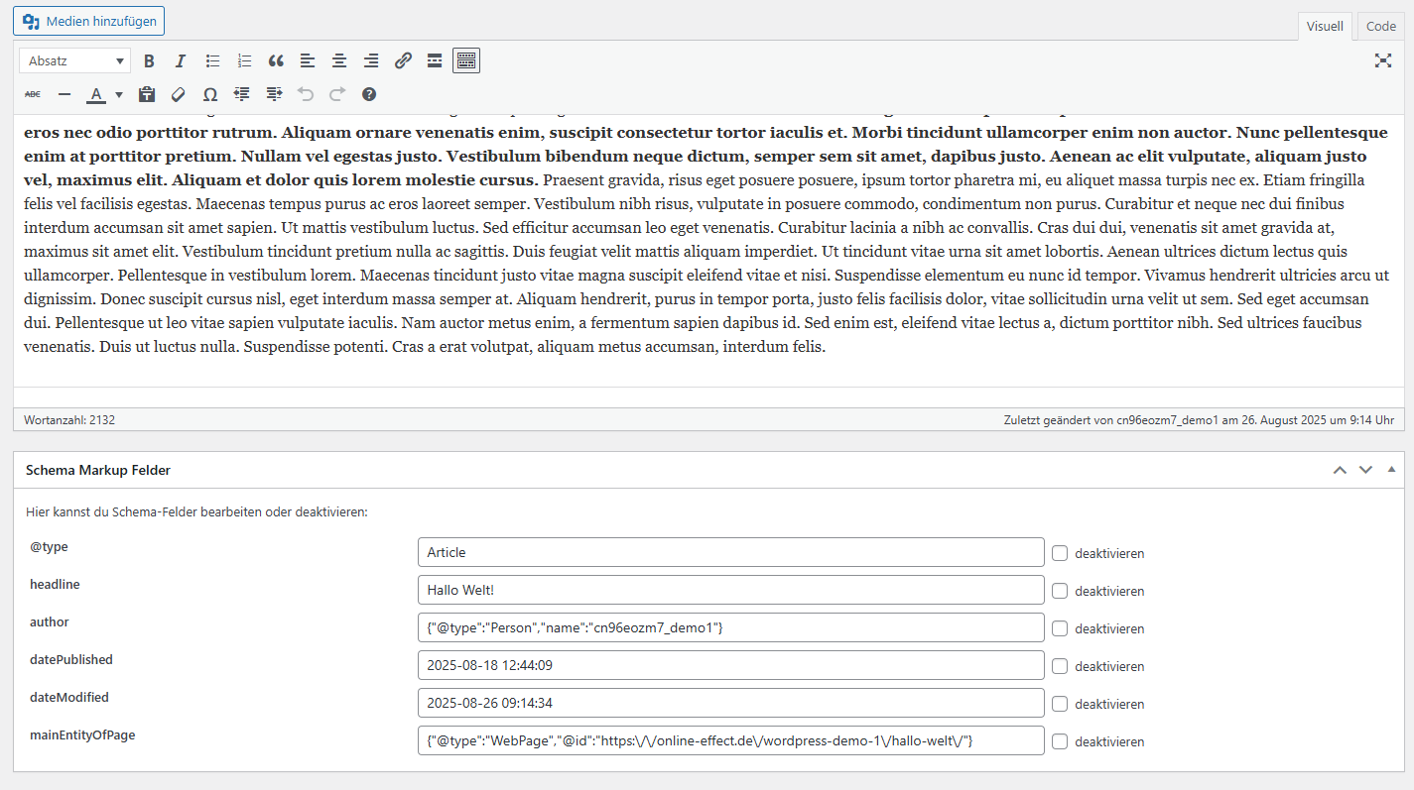Screen dimensions: 1414x790
Task: Apply the text color A swatch
Action: pyautogui.click(x=96, y=95)
